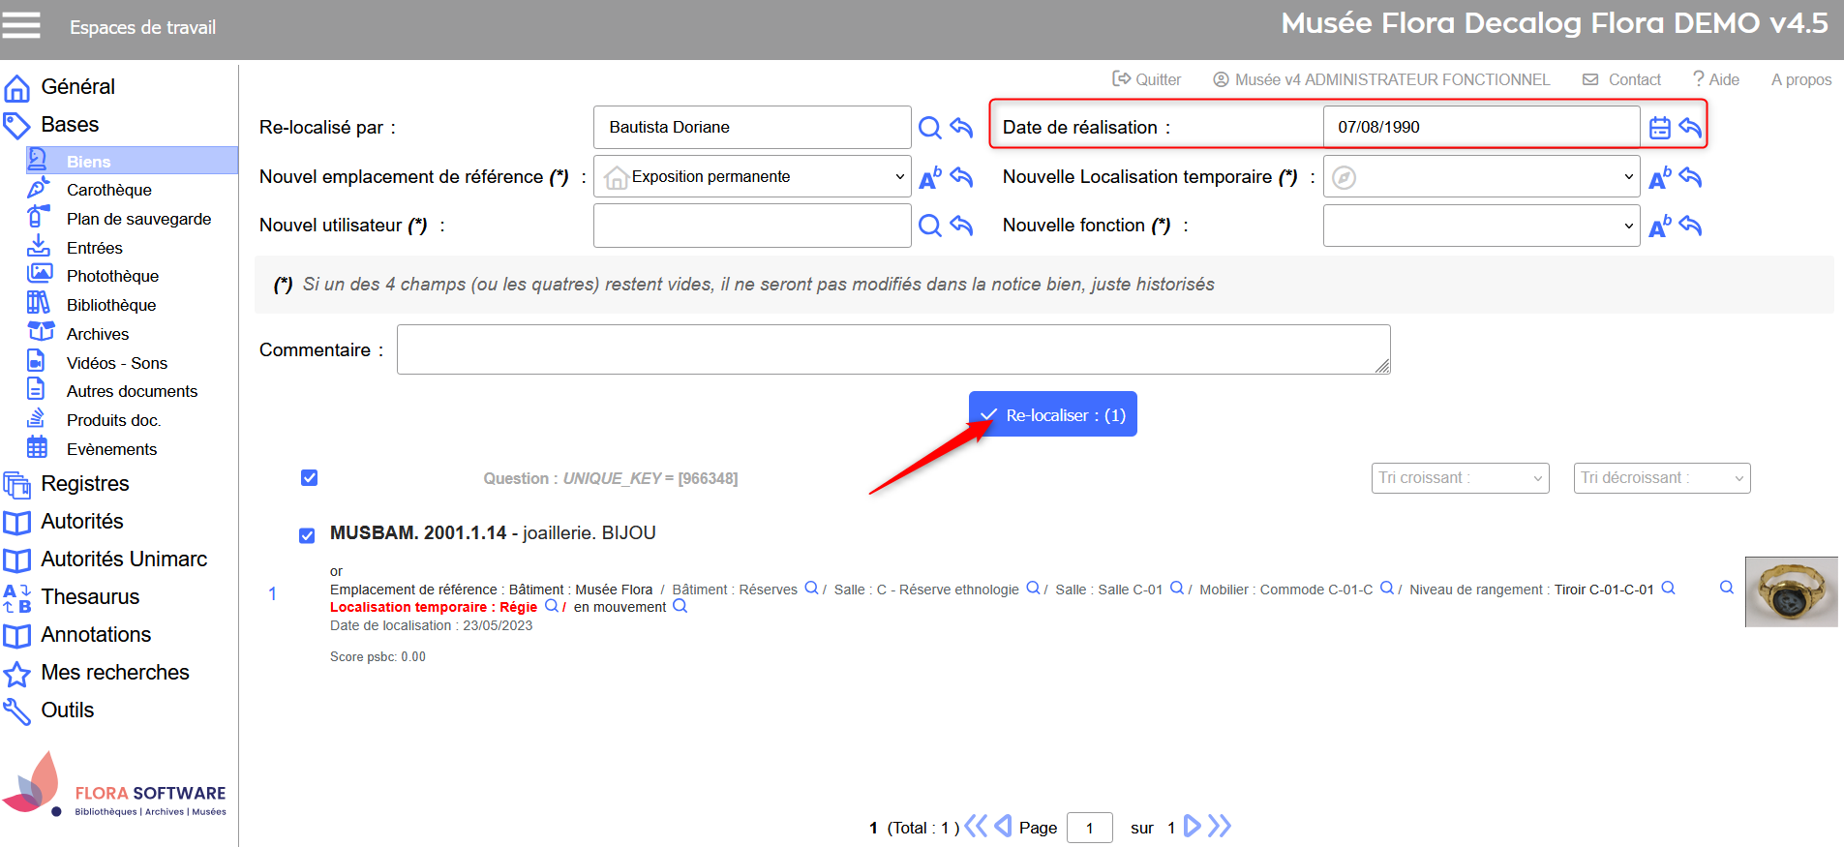Go to the next page arrow
The height and width of the screenshot is (847, 1844).
tap(1193, 827)
